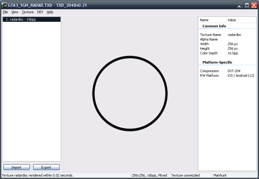Click the Name column header

[x=212, y=20]
